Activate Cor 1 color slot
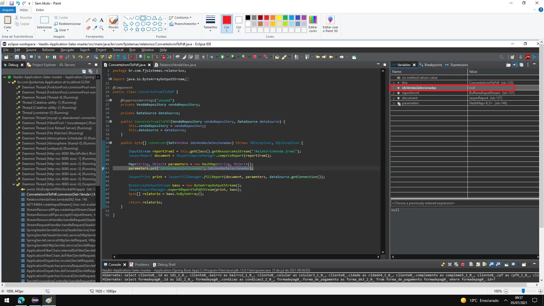 pyautogui.click(x=227, y=24)
